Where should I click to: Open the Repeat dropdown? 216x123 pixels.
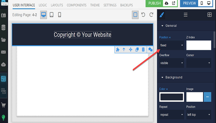(172, 115)
